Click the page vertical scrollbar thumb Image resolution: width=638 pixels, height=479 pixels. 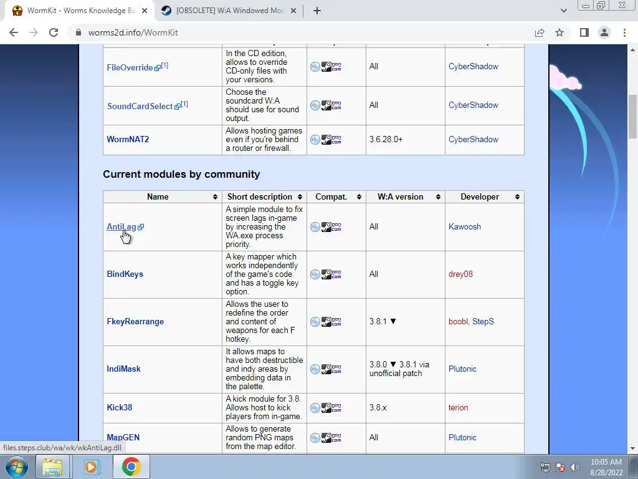(x=633, y=116)
